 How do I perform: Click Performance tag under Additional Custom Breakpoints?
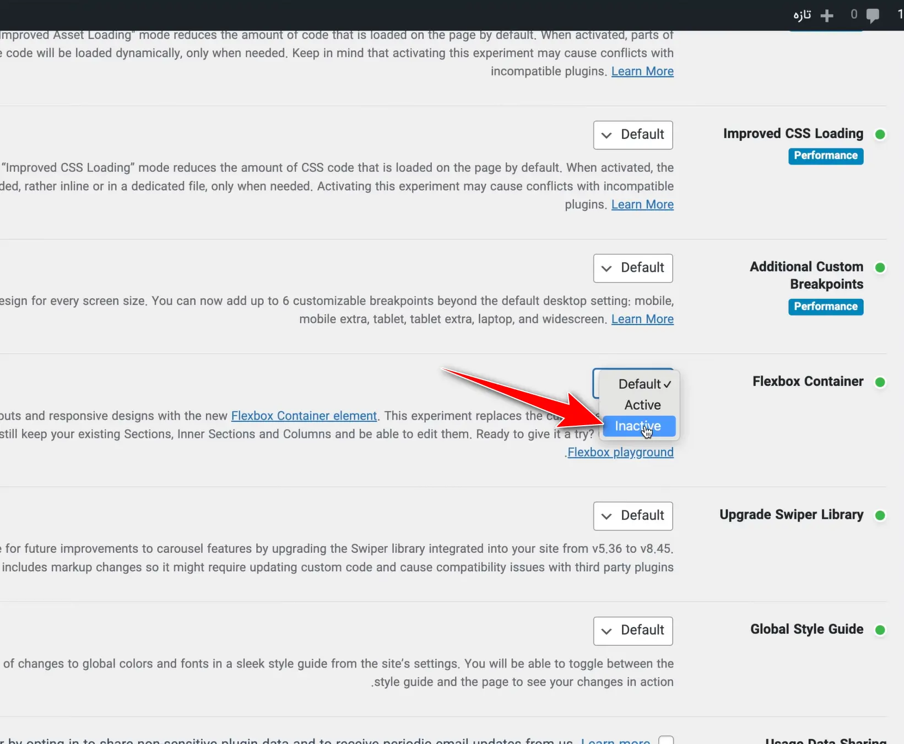point(825,307)
